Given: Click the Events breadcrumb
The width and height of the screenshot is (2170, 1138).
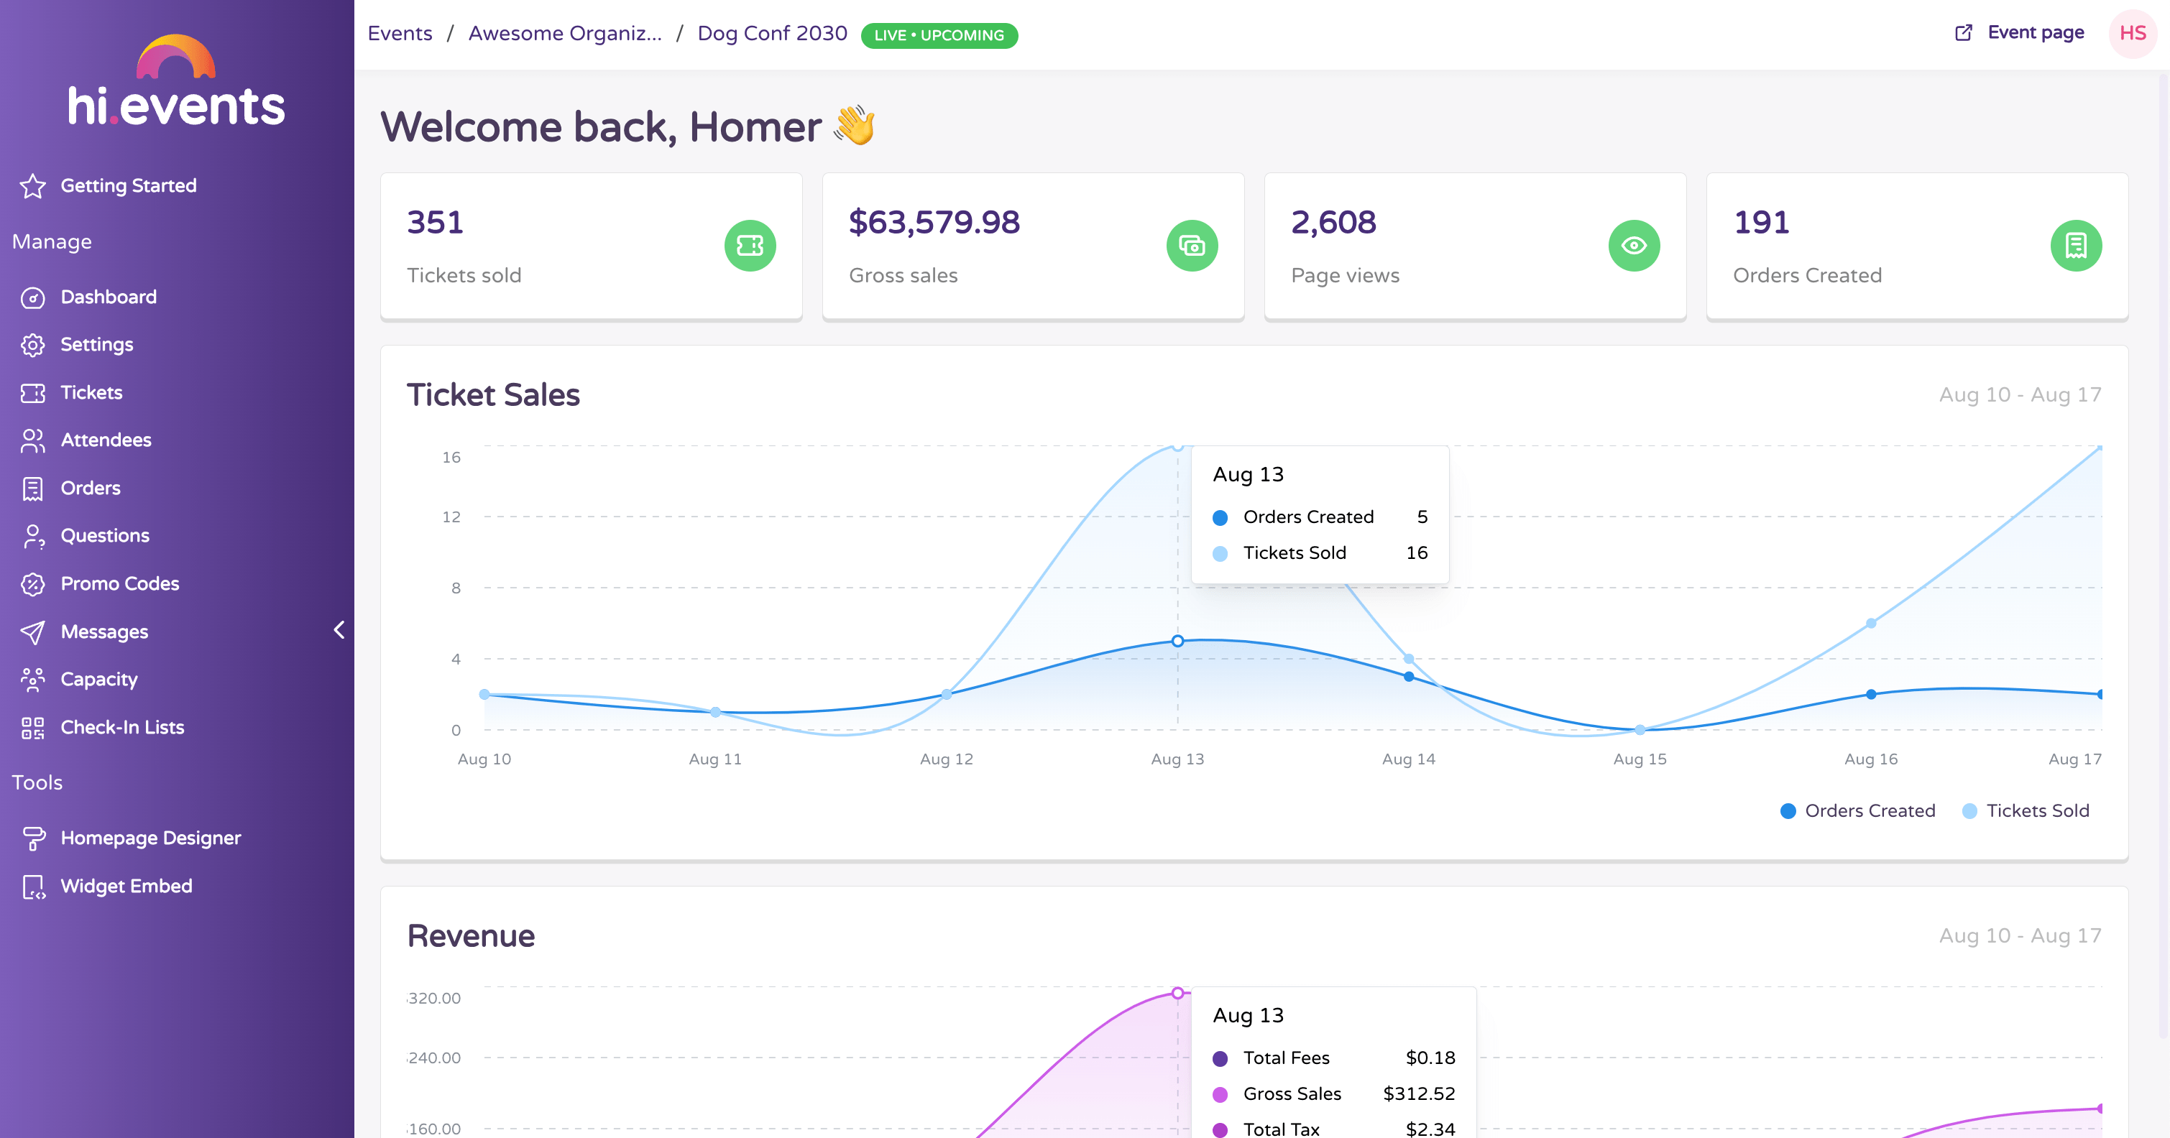Looking at the screenshot, I should [400, 33].
